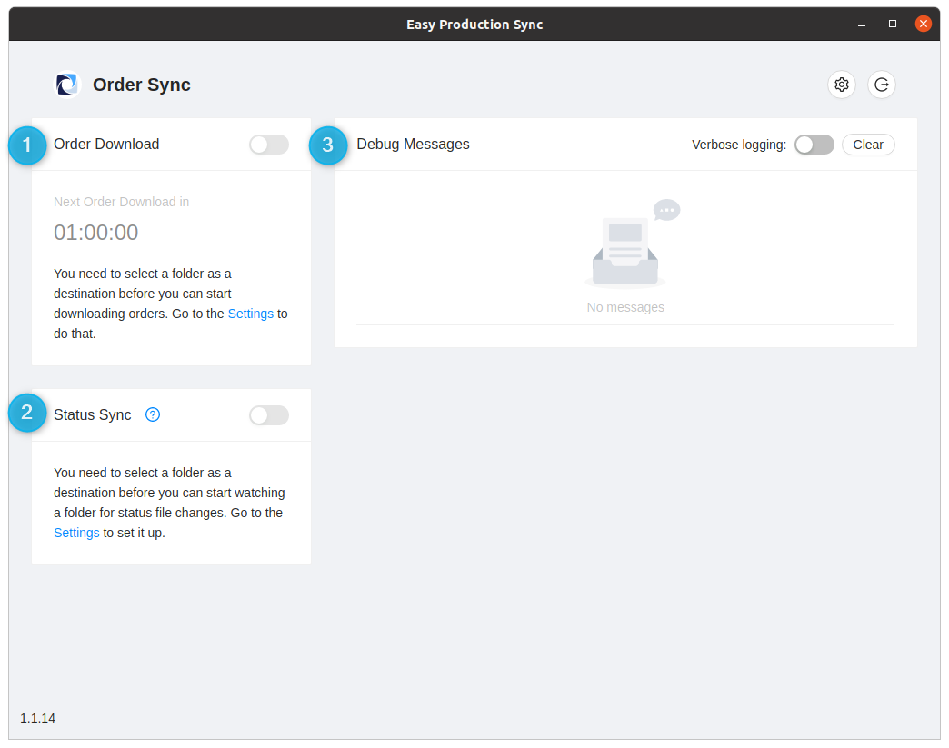The image size is (949, 748).
Task: Click the Status Sync heading
Action: pos(93,414)
